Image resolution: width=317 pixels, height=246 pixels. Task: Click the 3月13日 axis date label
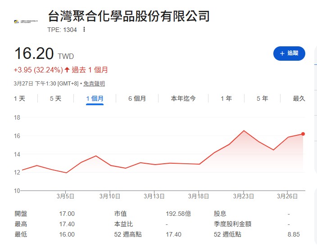(154, 196)
